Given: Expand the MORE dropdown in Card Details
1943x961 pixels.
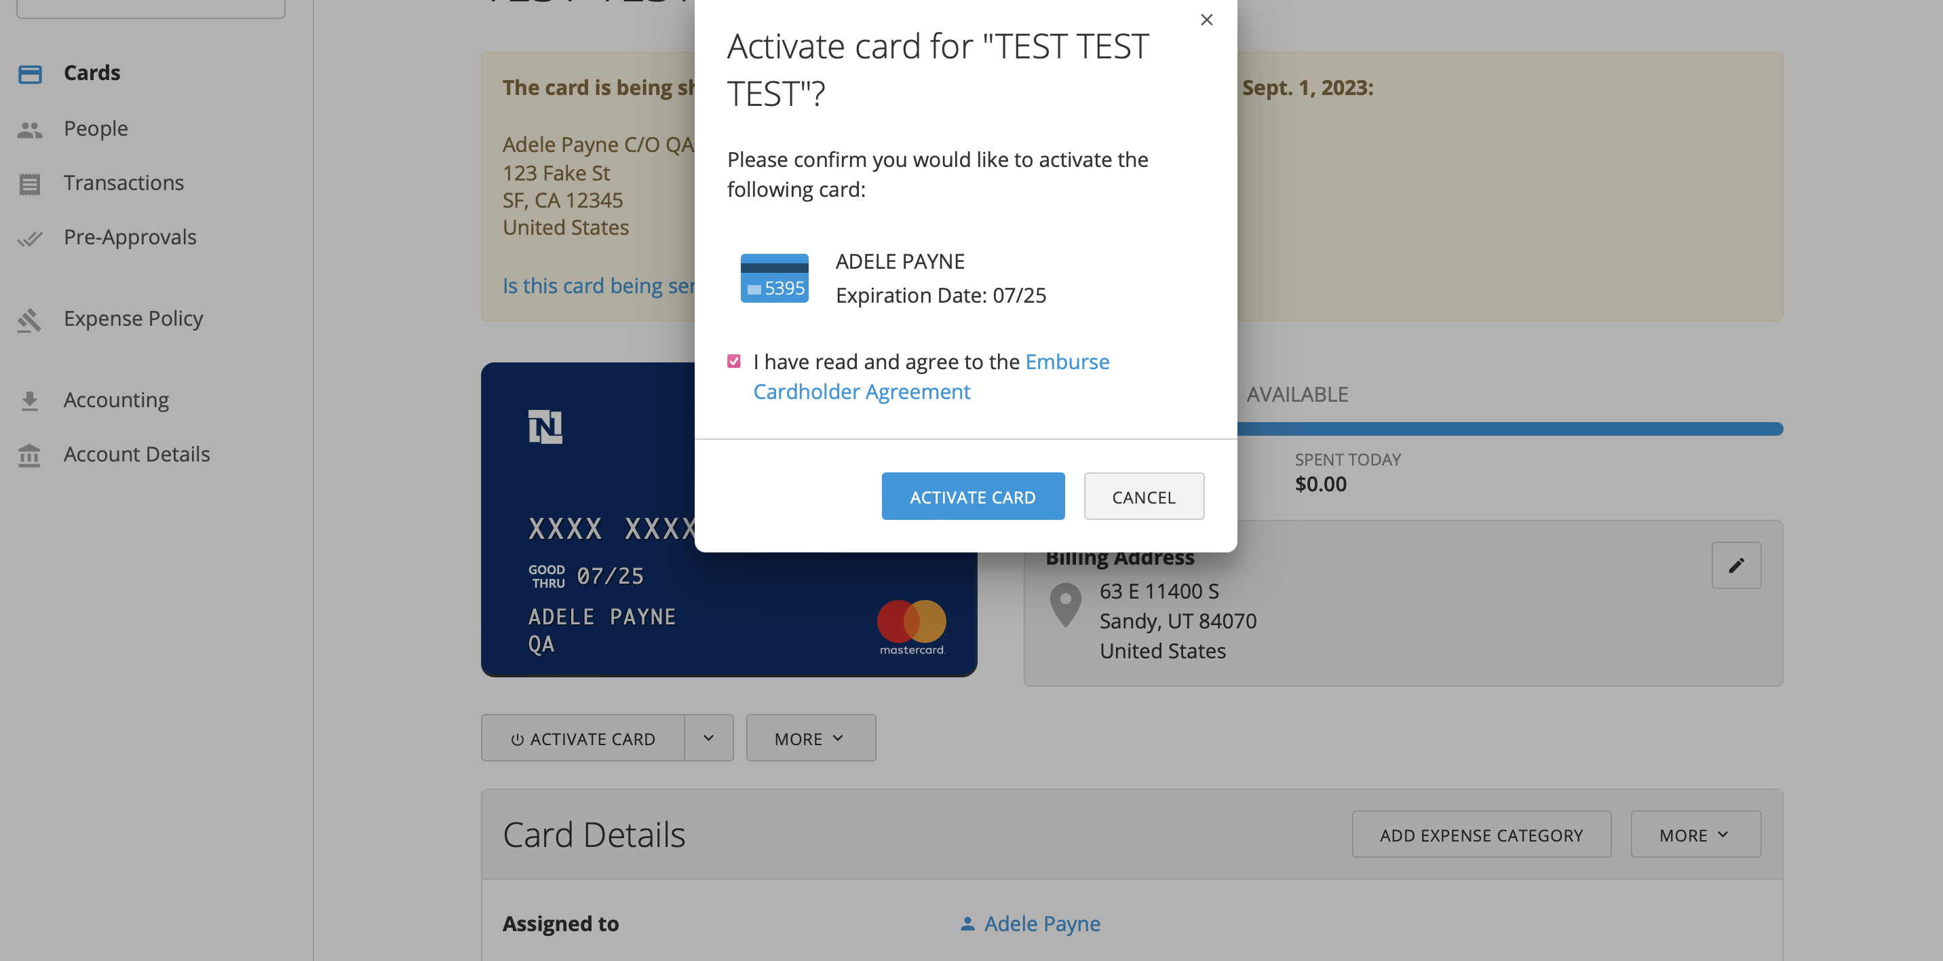Looking at the screenshot, I should click(x=1695, y=834).
